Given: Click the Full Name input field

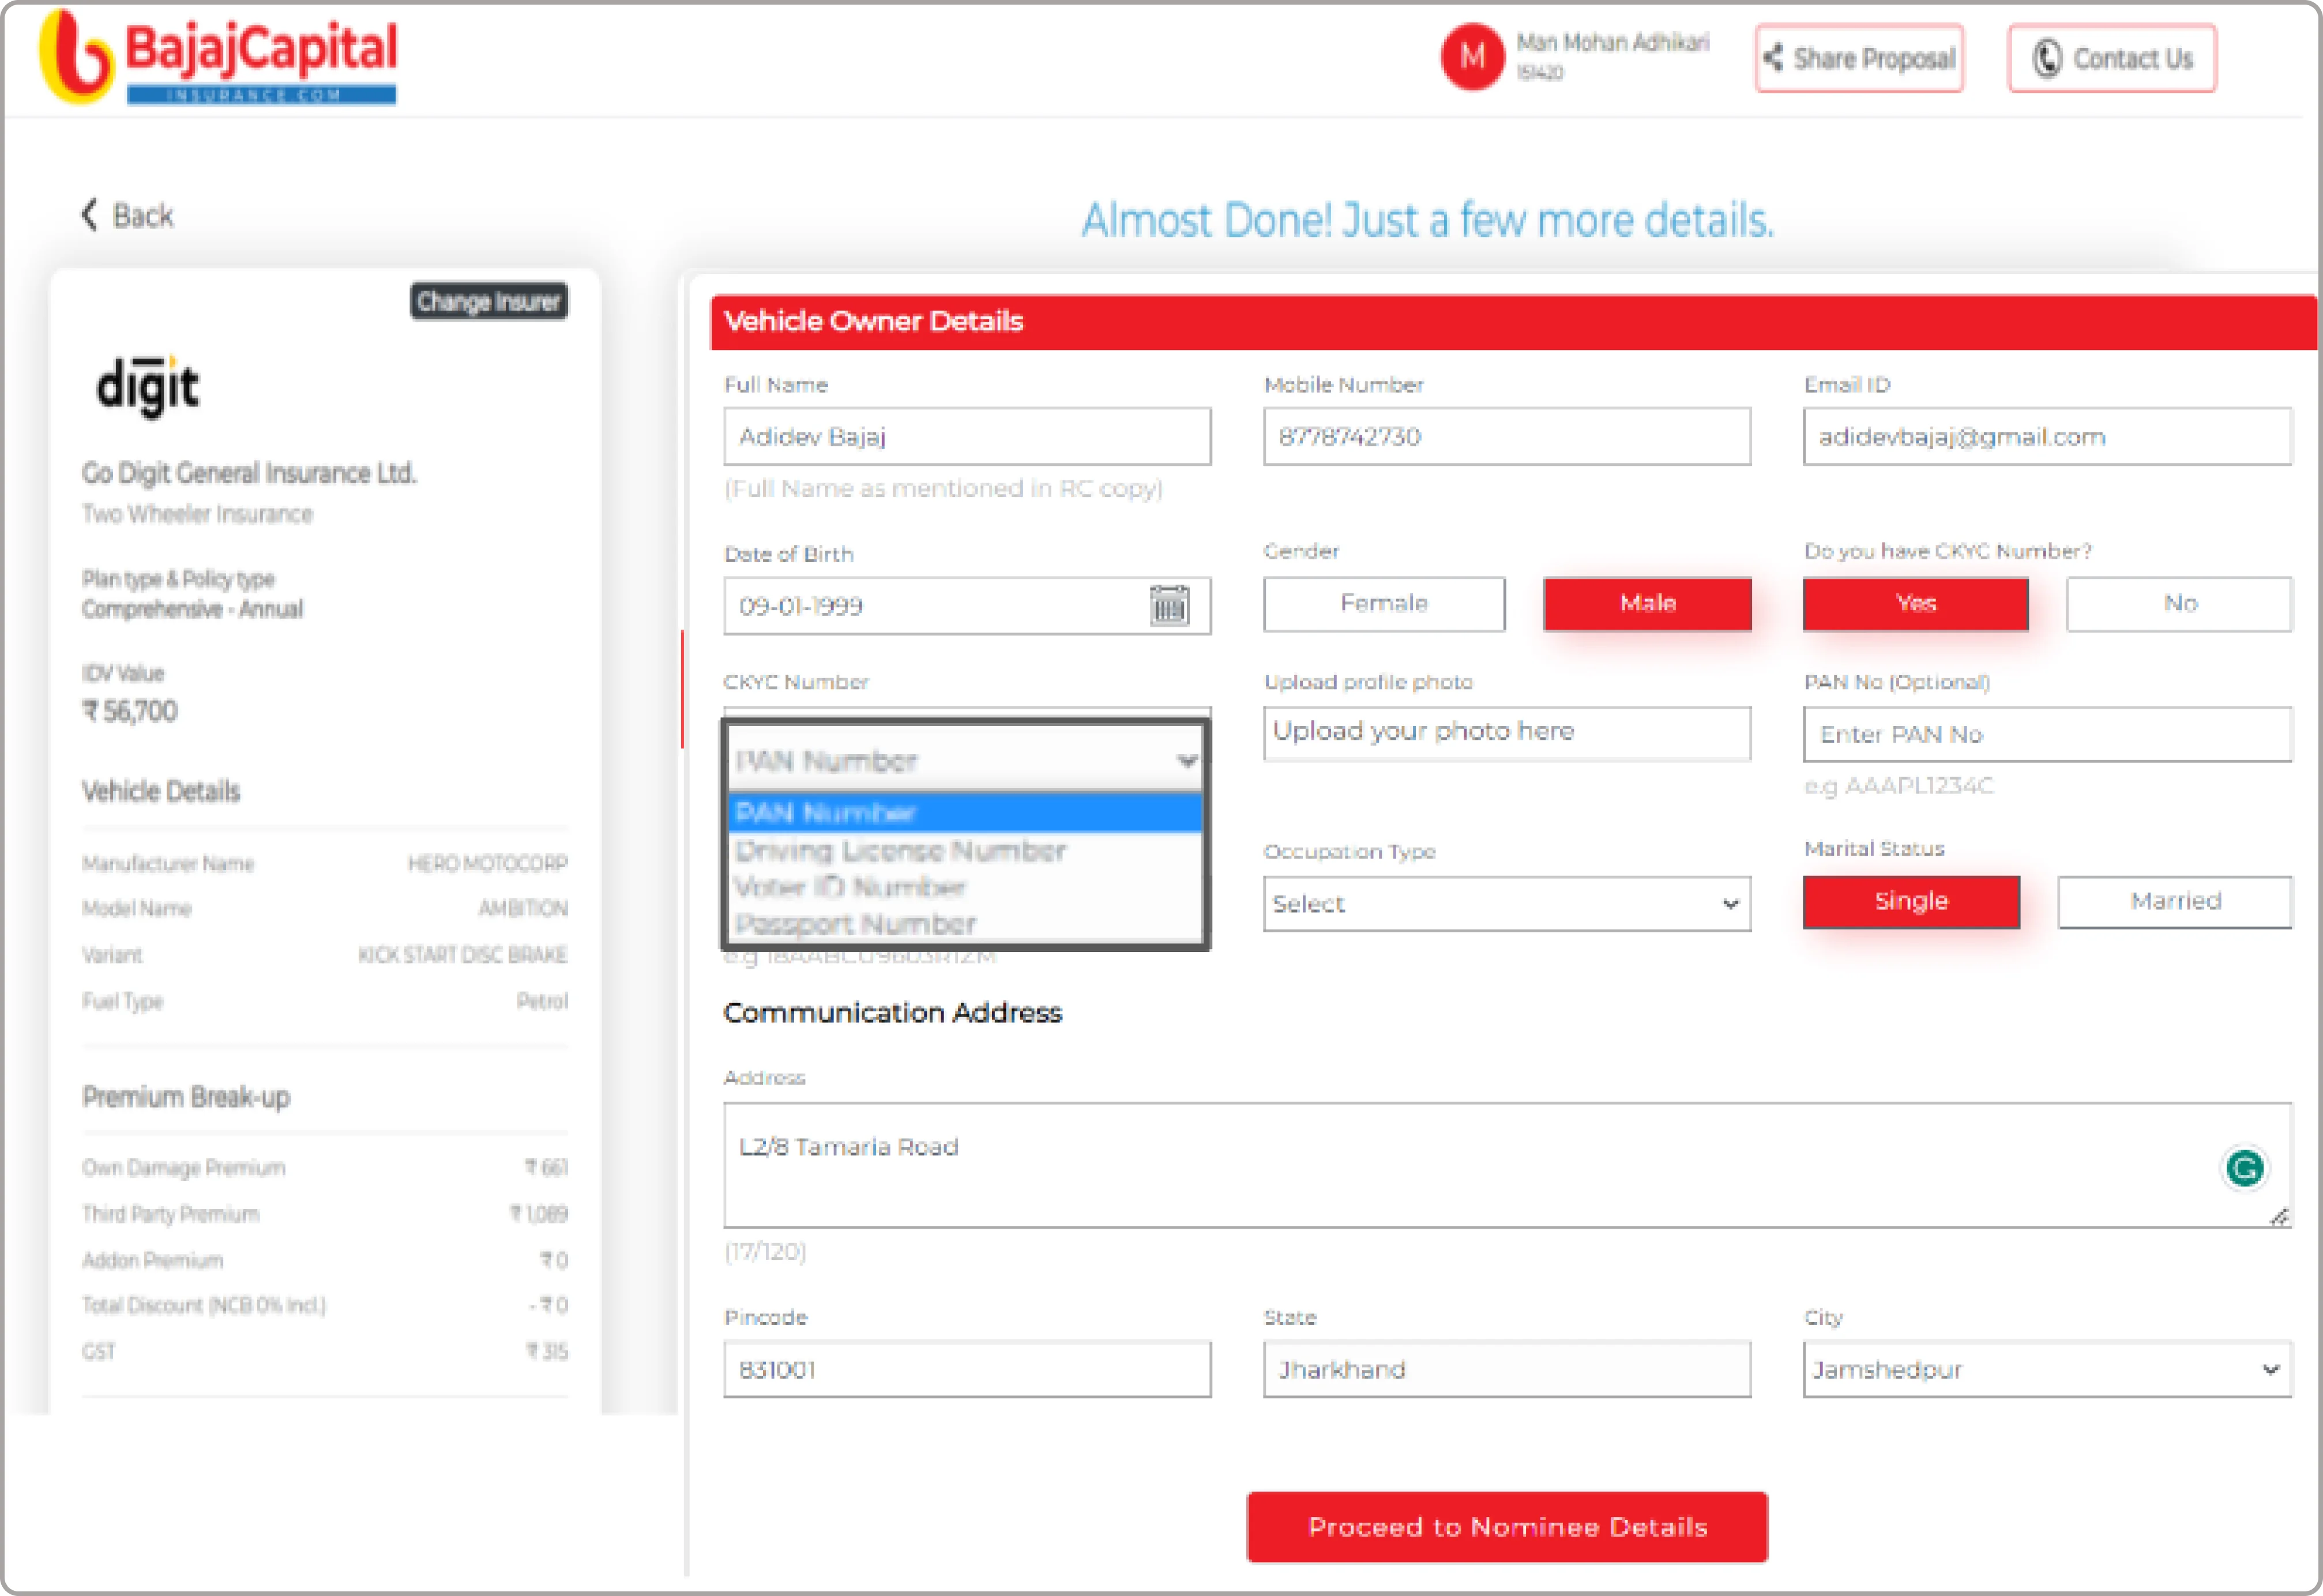Looking at the screenshot, I should tap(967, 436).
